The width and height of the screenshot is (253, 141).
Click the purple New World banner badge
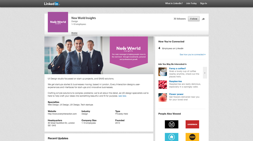coord(129,52)
